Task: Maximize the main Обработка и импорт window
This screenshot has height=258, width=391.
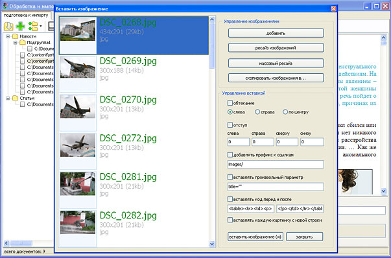Action: pos(376,6)
